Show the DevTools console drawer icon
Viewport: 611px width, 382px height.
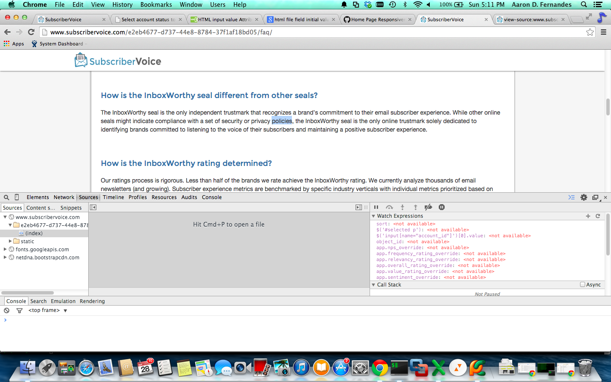tap(572, 197)
